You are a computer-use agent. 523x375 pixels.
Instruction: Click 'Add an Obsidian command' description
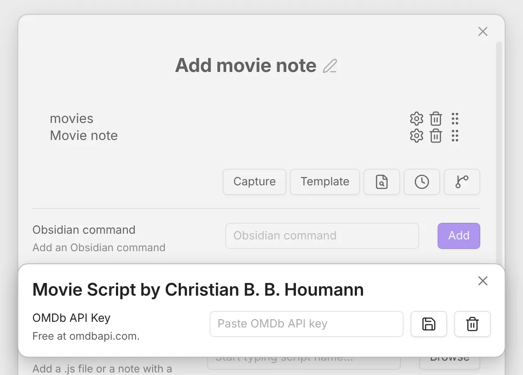pos(99,248)
